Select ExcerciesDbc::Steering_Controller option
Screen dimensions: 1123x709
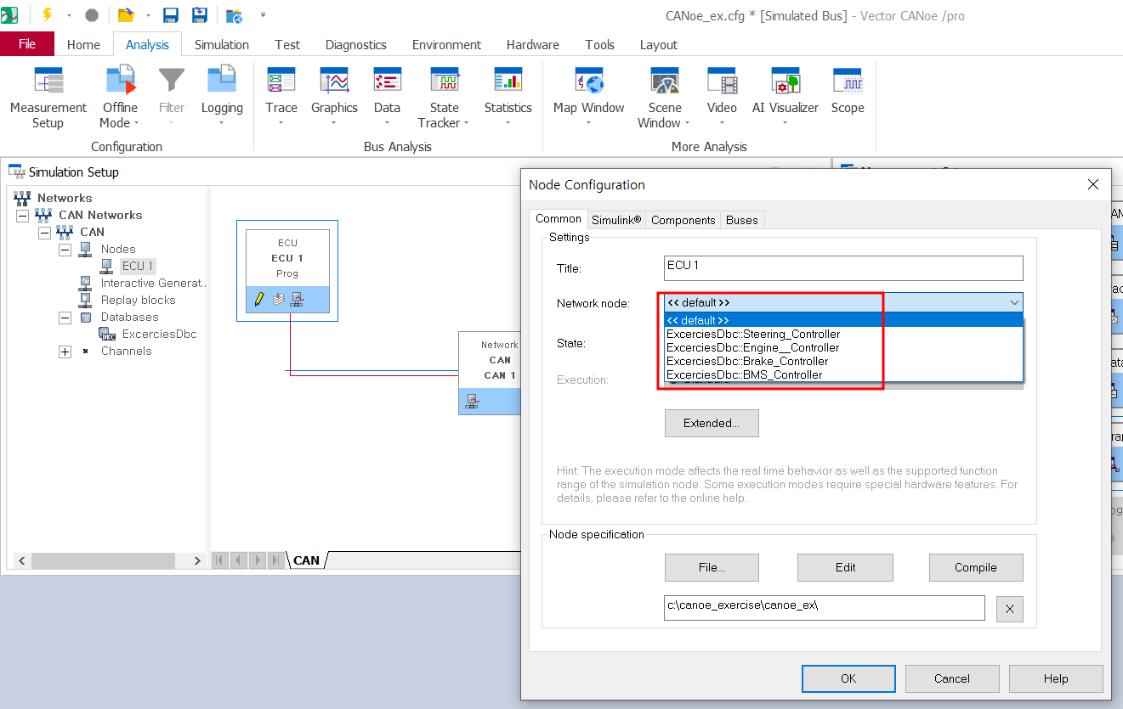[844, 334]
